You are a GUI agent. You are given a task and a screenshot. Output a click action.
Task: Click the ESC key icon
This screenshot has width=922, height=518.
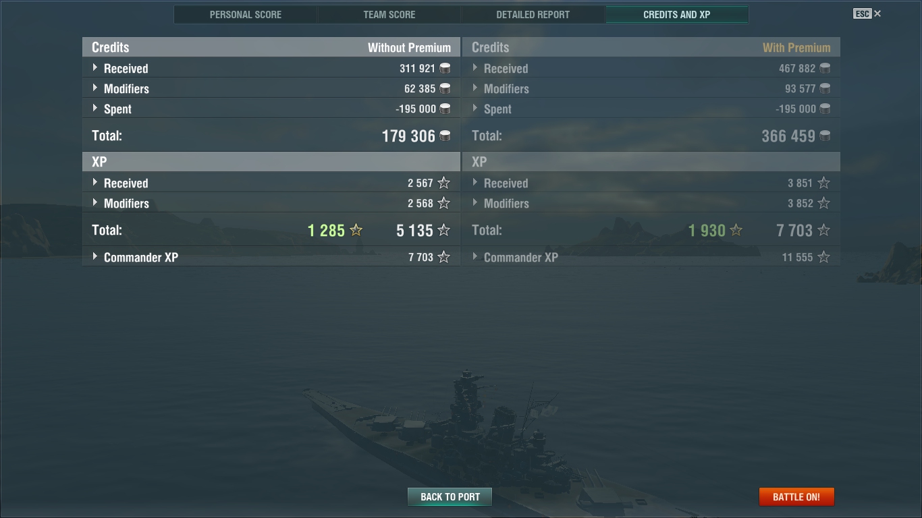tap(862, 13)
